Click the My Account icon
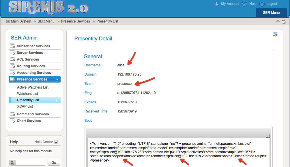This screenshot has height=167, width=290. click(x=216, y=4)
